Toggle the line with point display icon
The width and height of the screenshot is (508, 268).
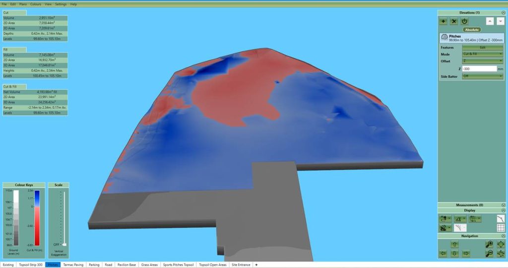click(501, 219)
